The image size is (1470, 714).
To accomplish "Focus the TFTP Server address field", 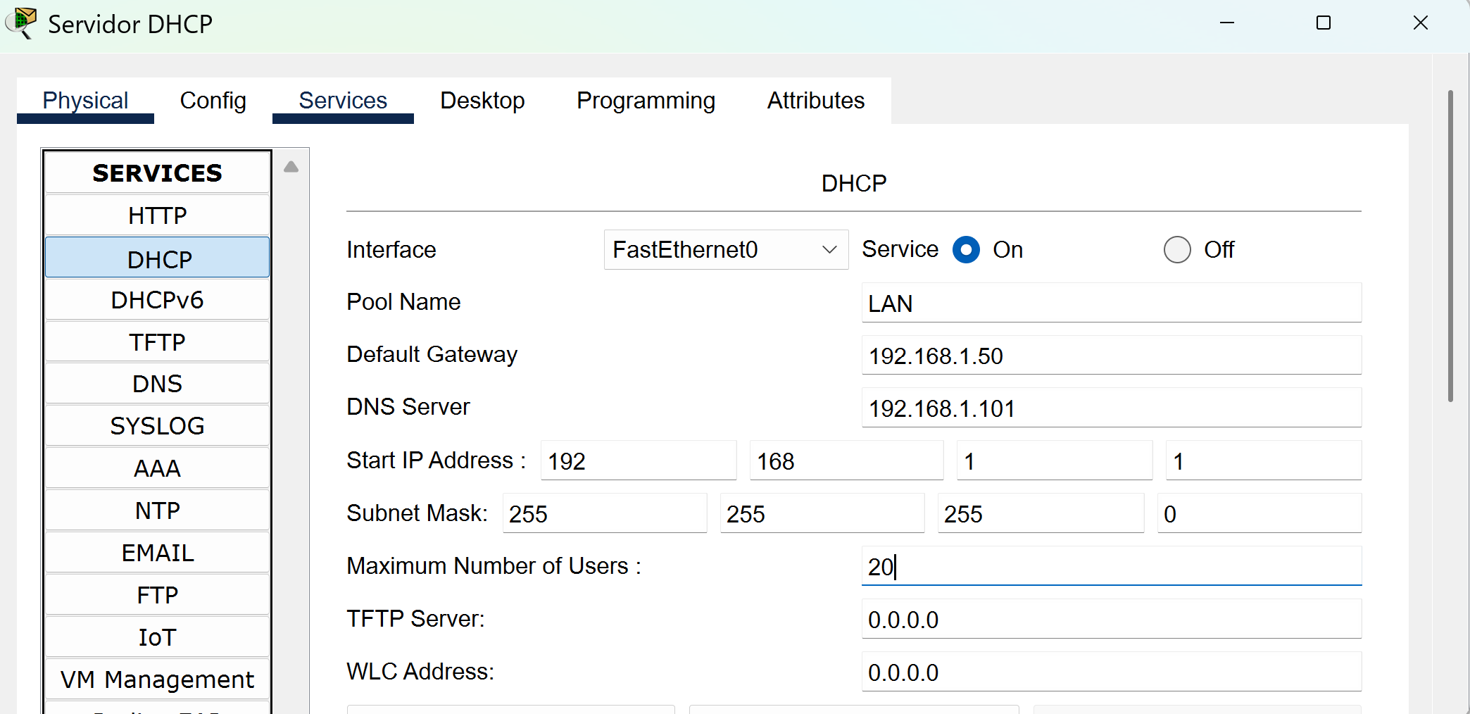I will pos(1111,620).
